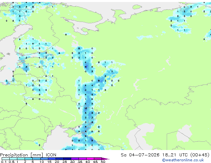Click the '30' legend scale label
Viewport: 211px width, 163px height.
point(72,162)
